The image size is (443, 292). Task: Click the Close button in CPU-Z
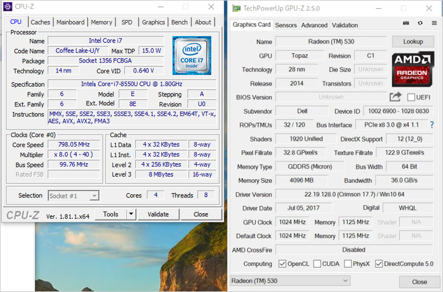[201, 214]
